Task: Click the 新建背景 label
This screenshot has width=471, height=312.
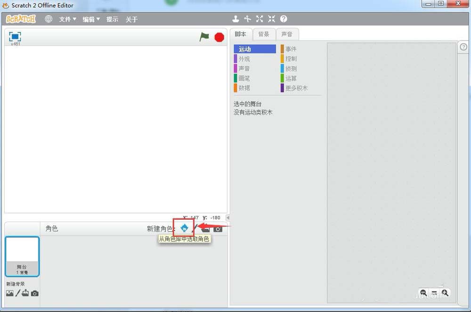Action: (16, 284)
